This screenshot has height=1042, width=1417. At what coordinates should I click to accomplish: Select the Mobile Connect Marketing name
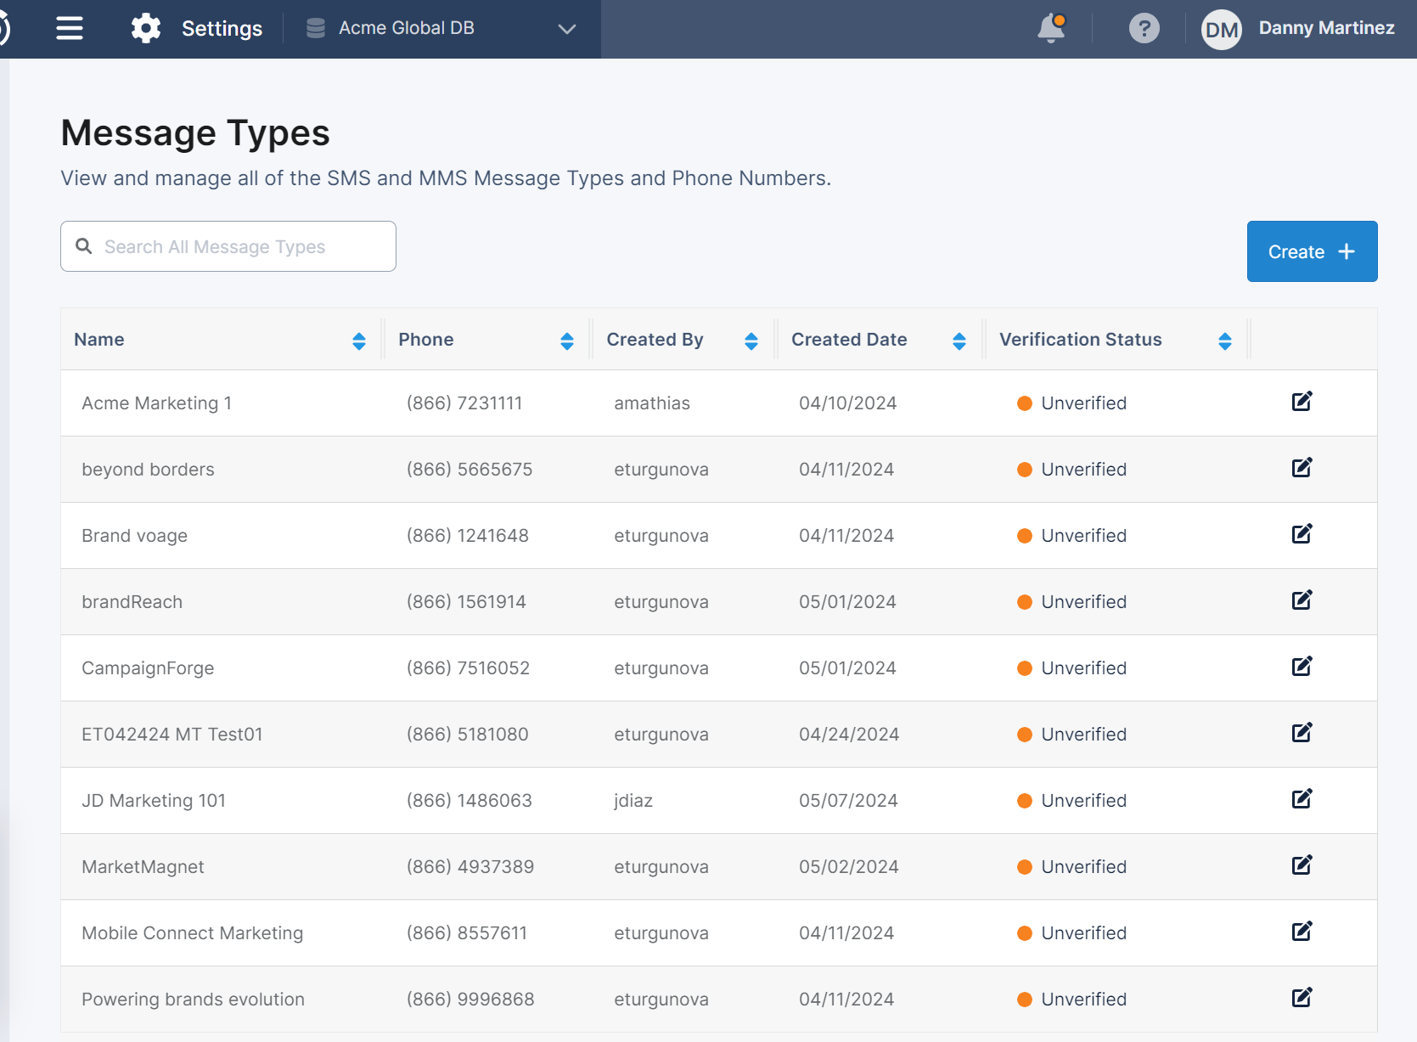[192, 933]
